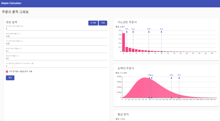
Task: Click the tallest bar at 0 in 이노센트 chart
Action: (123, 43)
